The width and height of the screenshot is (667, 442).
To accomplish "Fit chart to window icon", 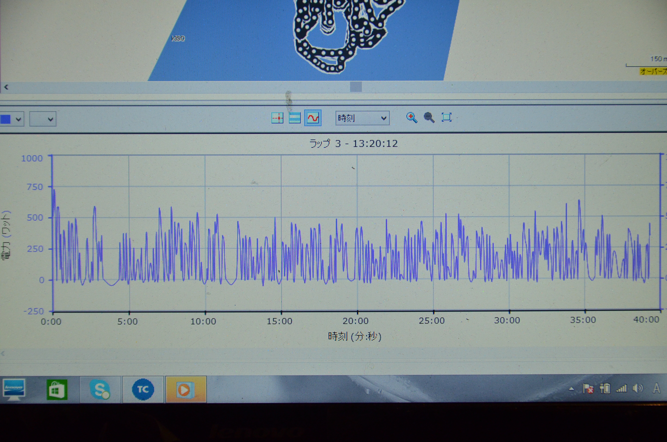I will click(447, 117).
